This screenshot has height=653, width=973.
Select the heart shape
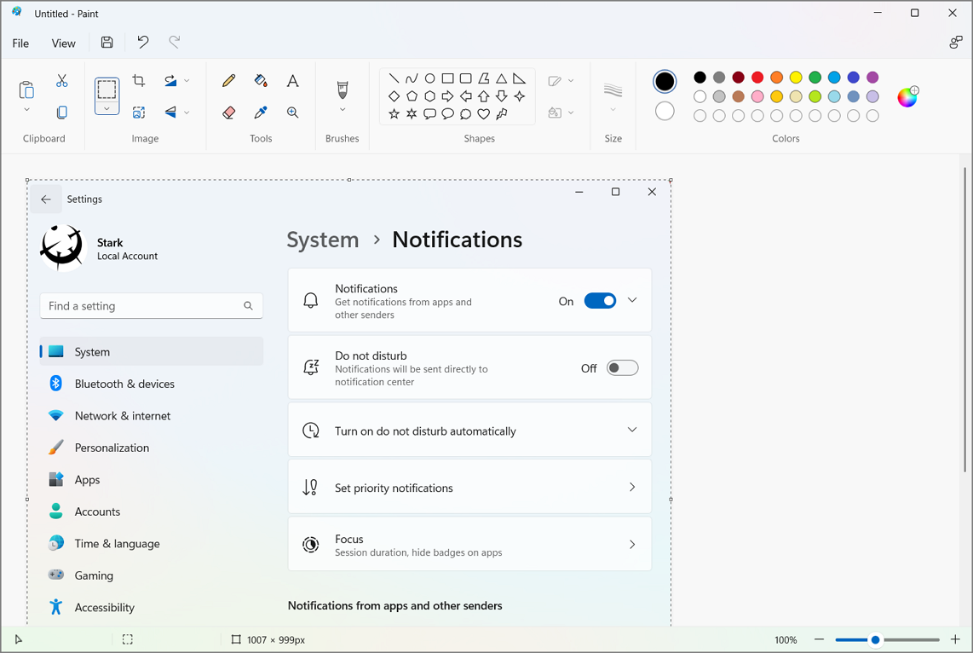pyautogui.click(x=483, y=113)
